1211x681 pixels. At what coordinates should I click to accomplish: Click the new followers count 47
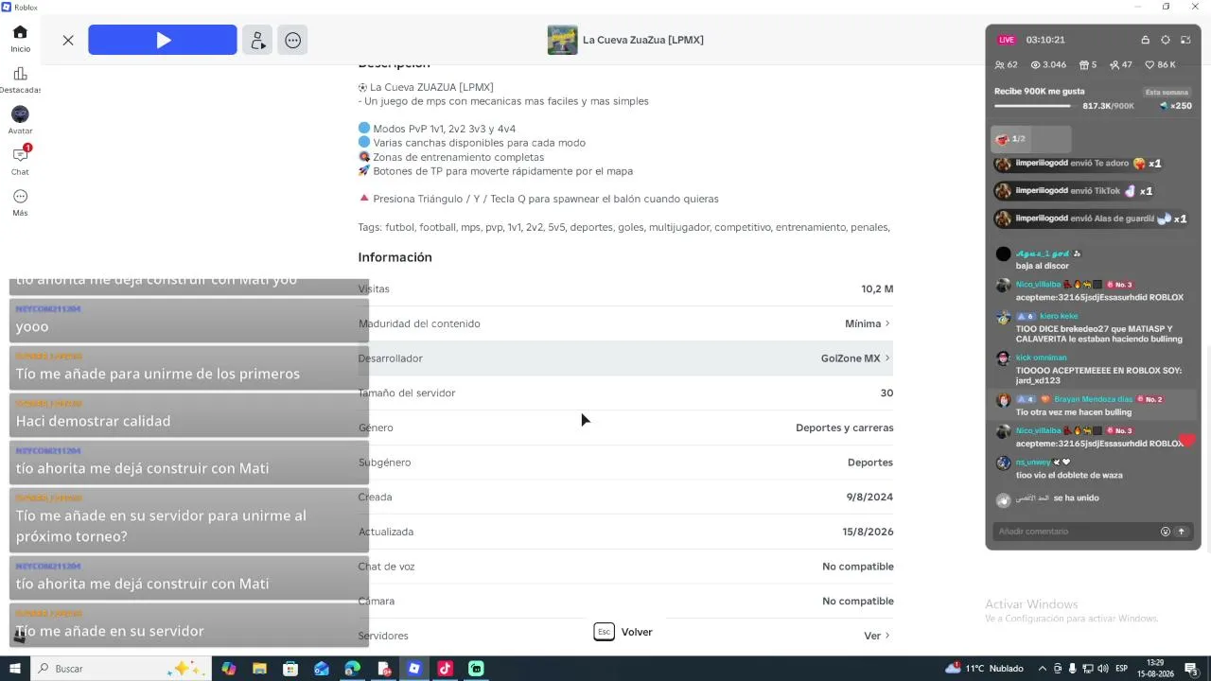[1121, 65]
